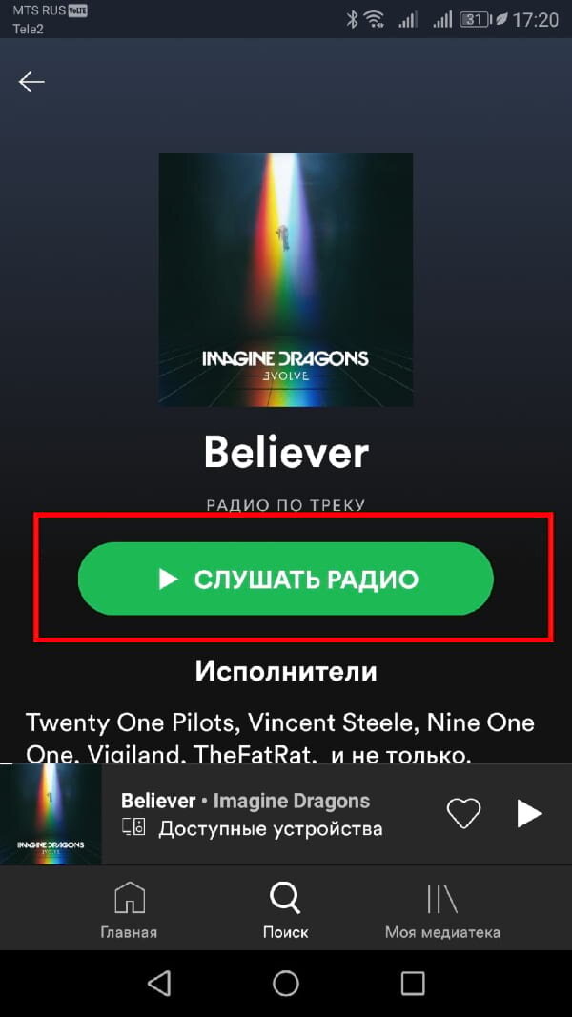Tap the back arrow icon
The width and height of the screenshot is (572, 1017).
pyautogui.click(x=31, y=82)
